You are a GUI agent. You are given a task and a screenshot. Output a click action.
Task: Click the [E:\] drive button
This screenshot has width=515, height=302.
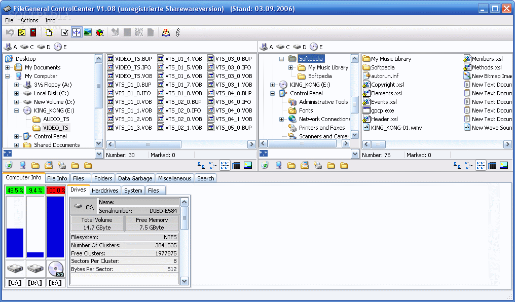(x=56, y=283)
